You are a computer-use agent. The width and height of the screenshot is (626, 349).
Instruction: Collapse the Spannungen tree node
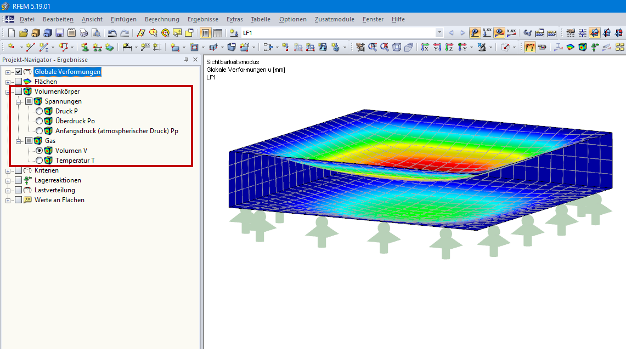18,102
